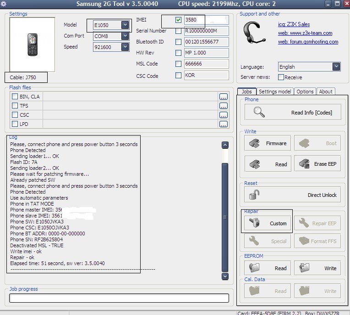Enable the Serial Number checkbox
This screenshot has width=350, height=315.
pyautogui.click(x=178, y=31)
